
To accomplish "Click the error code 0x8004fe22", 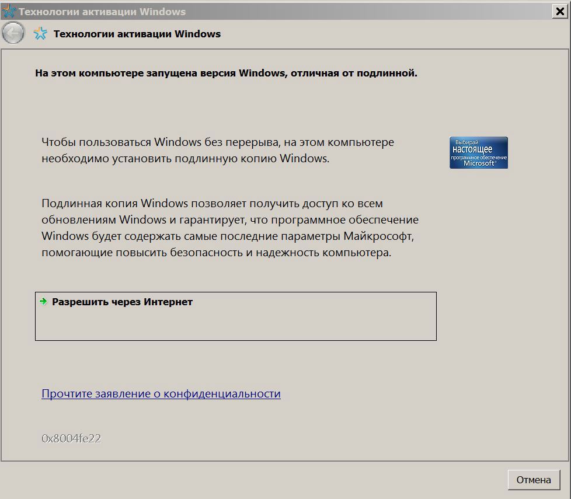I will tap(71, 438).
